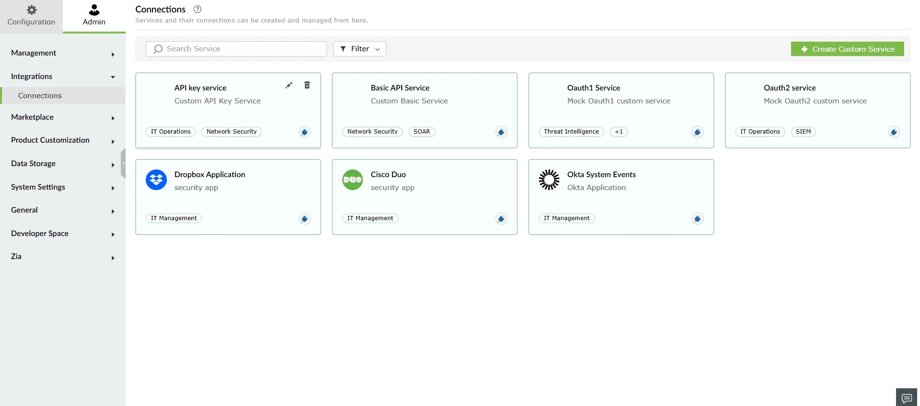
Task: Expand the Marketplace menu
Action: pyautogui.click(x=63, y=117)
